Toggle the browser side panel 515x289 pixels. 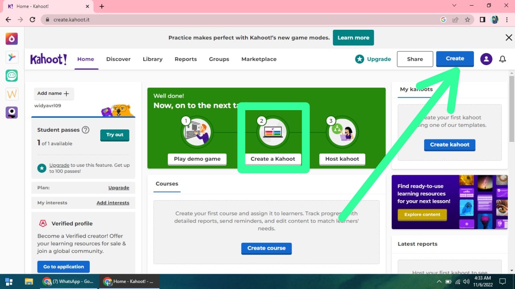point(482,20)
